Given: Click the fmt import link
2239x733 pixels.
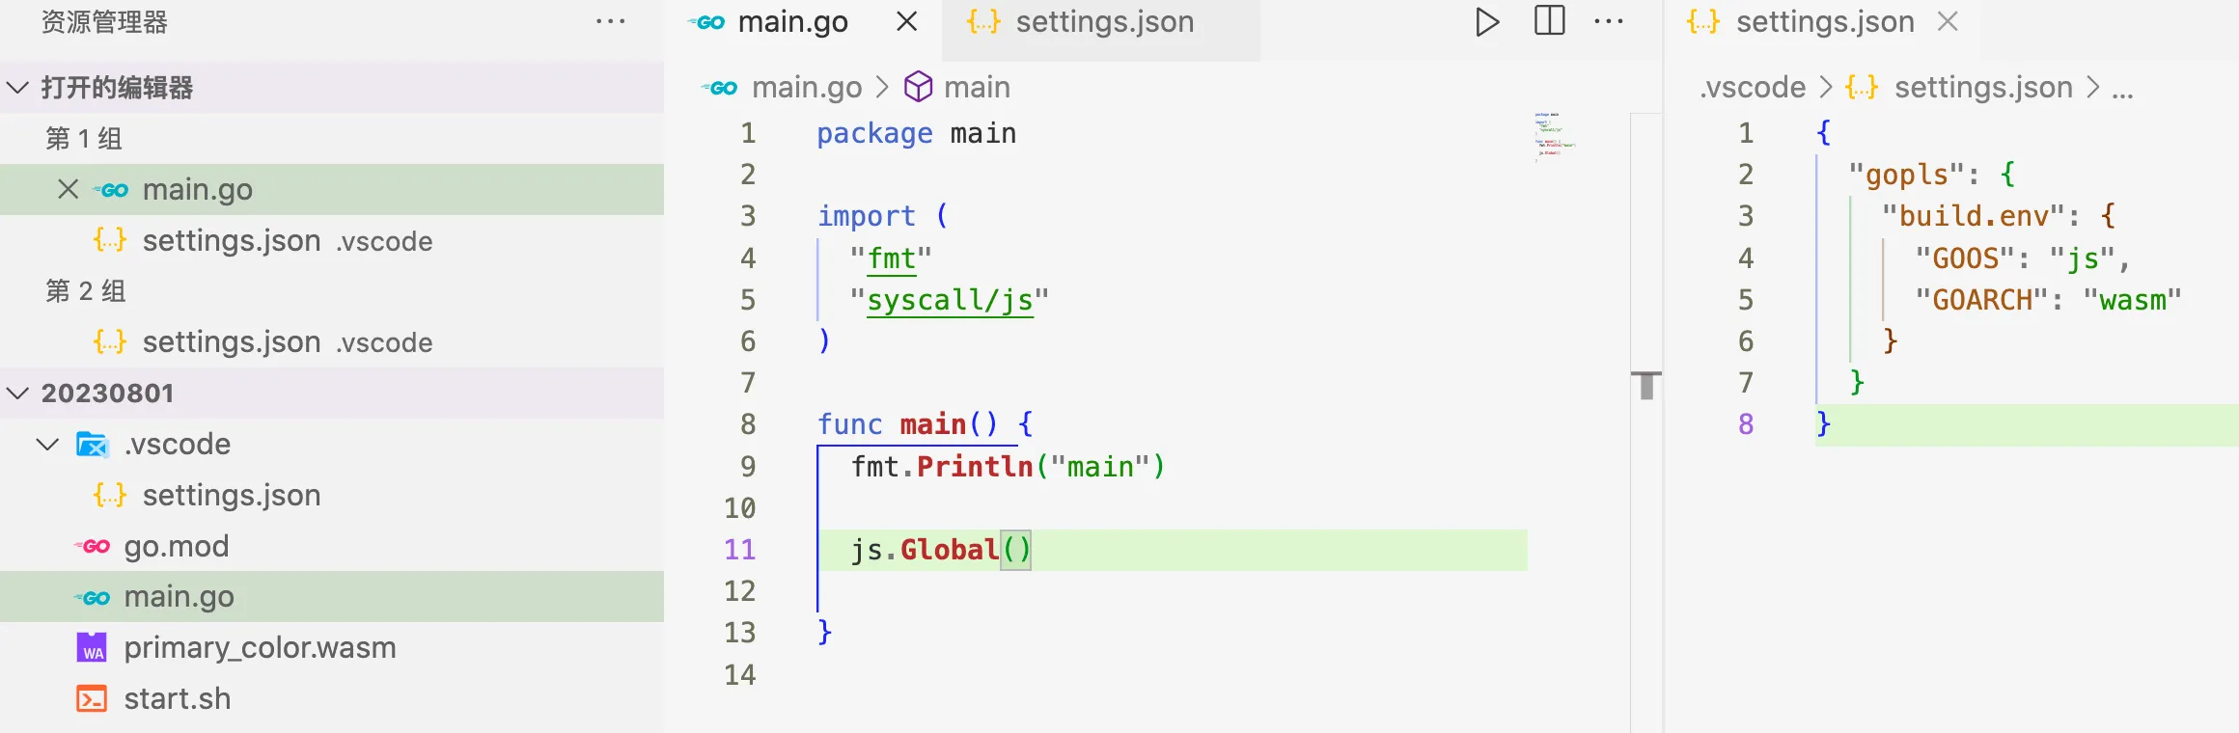Looking at the screenshot, I should (x=891, y=258).
